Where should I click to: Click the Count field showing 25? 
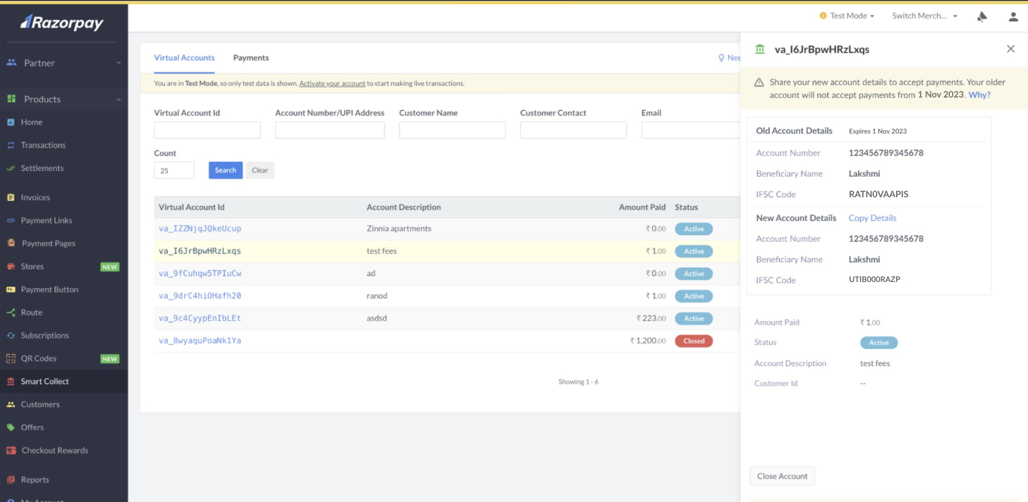[174, 171]
